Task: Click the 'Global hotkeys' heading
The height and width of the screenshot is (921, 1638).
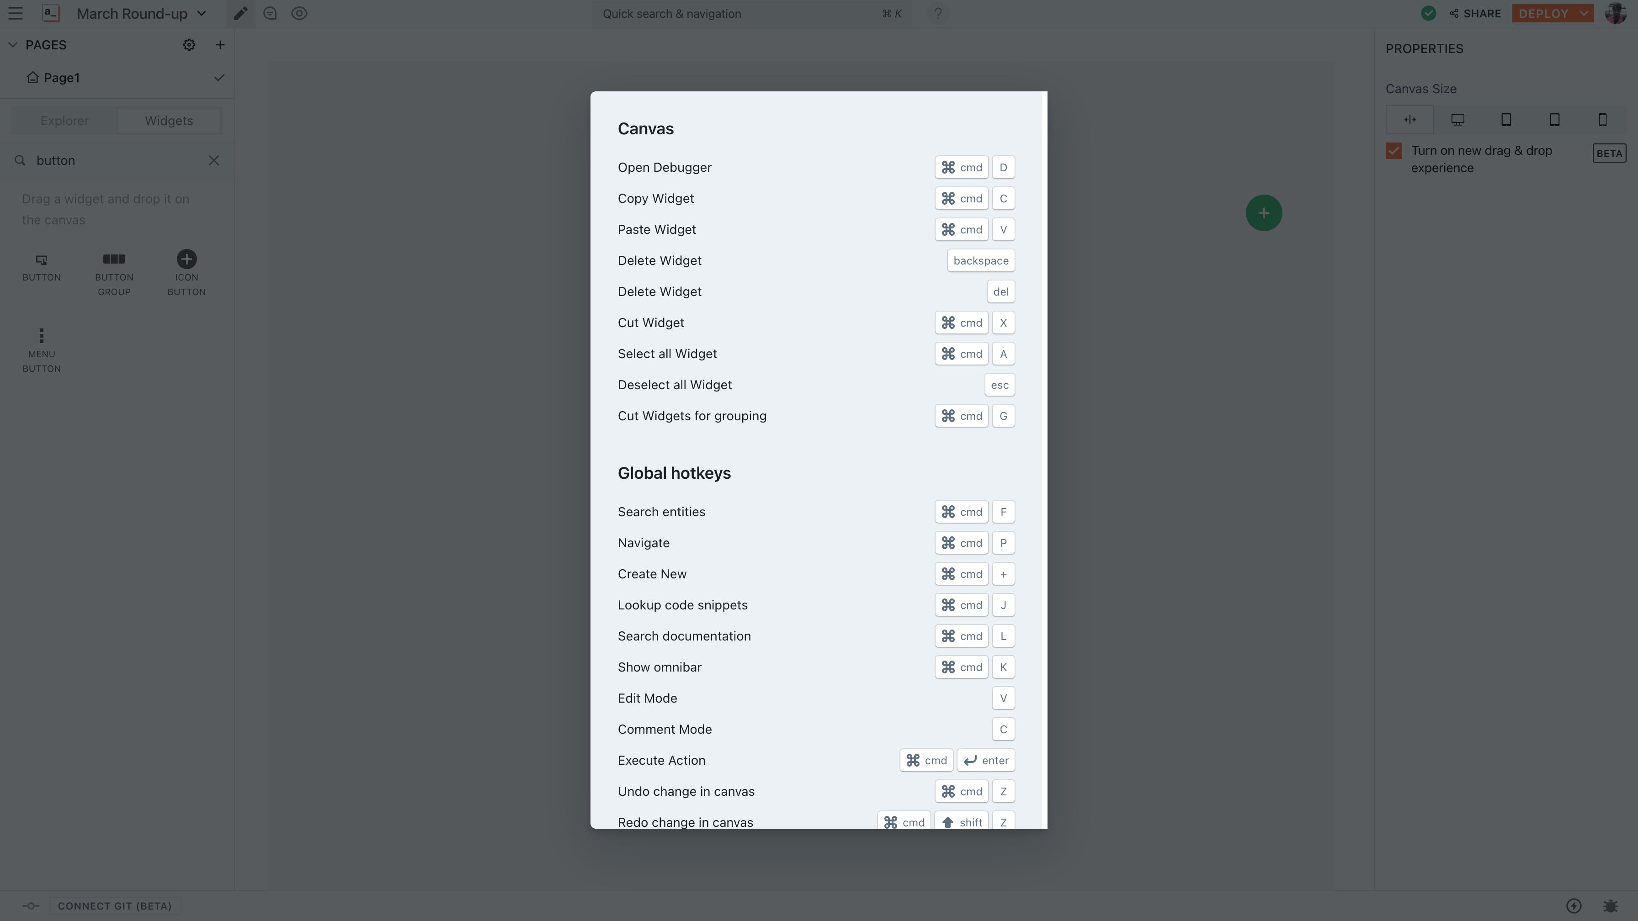Action: [x=674, y=473]
